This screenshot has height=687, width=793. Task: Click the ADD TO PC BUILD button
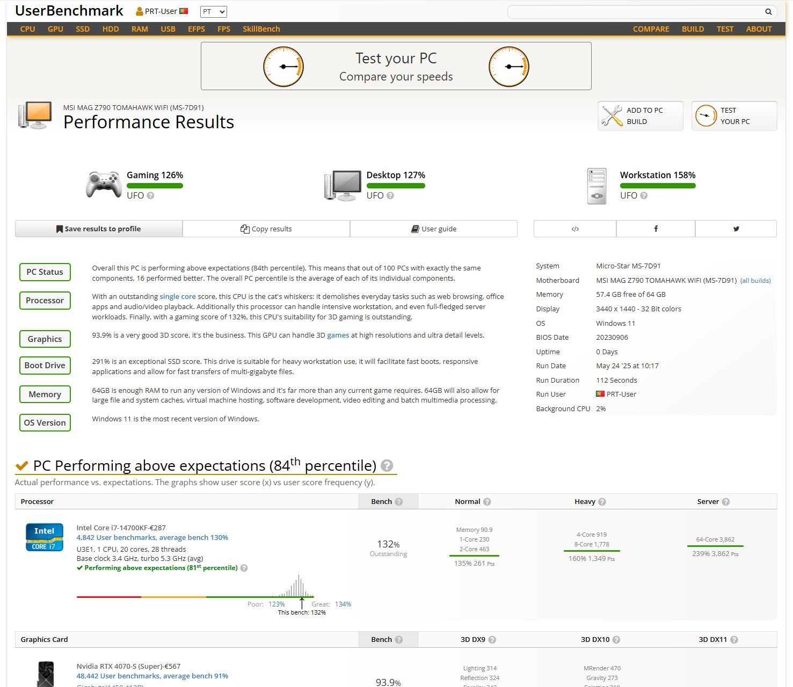coord(640,116)
